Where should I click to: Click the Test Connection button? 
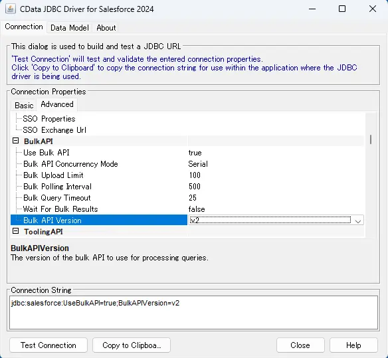click(48, 345)
